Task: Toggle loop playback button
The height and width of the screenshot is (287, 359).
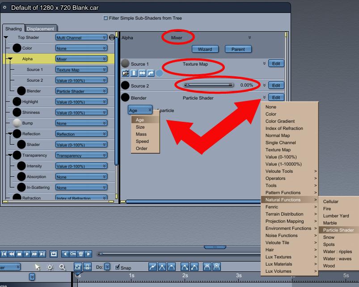Action: click(54, 254)
